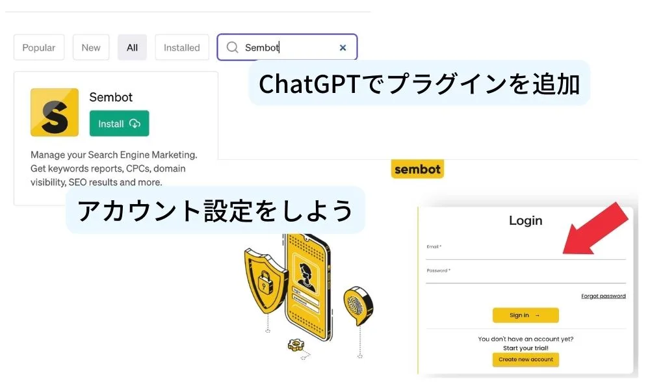Click the yellow shield padlock illustration
The height and width of the screenshot is (390, 650).
265,281
